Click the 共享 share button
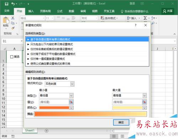Viewport: 178px width, 139px height. (x=168, y=11)
